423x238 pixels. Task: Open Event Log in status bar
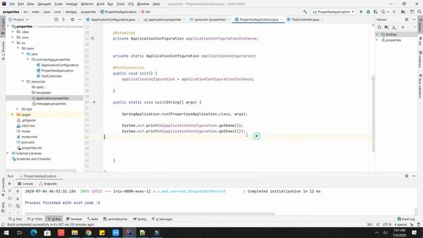406,219
